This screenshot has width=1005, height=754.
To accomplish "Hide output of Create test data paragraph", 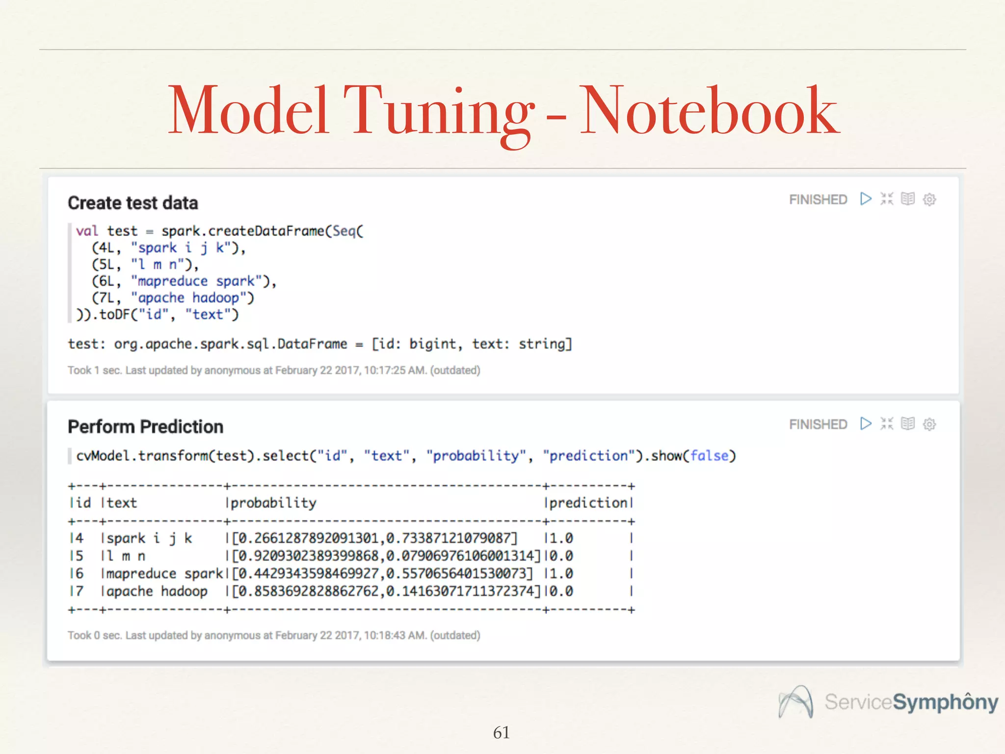I will pyautogui.click(x=908, y=199).
